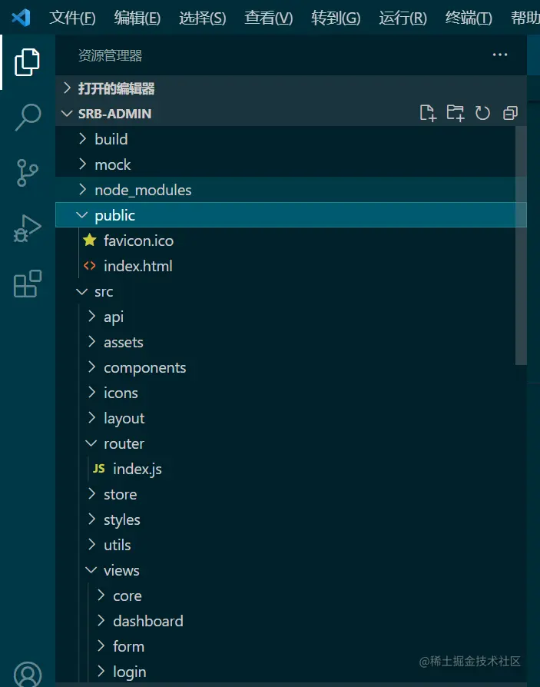Open the Search view in activity bar
The height and width of the screenshot is (687, 540).
(28, 117)
